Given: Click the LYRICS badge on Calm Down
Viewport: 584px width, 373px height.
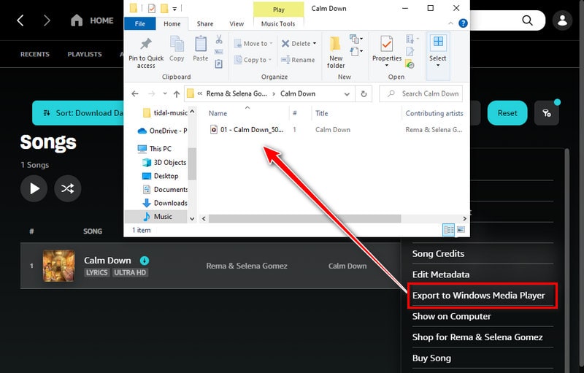Looking at the screenshot, I should [96, 272].
